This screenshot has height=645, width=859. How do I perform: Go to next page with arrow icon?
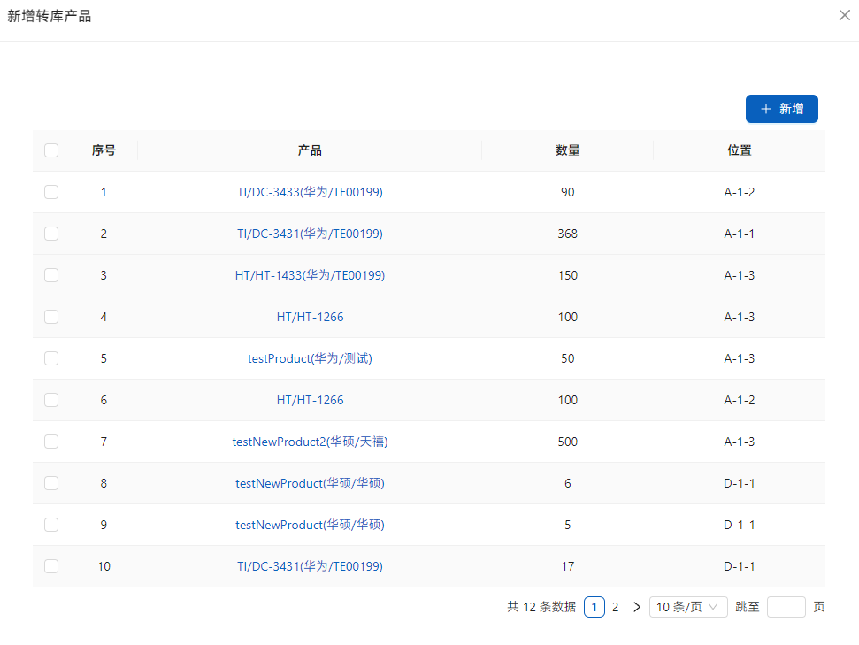tap(637, 607)
